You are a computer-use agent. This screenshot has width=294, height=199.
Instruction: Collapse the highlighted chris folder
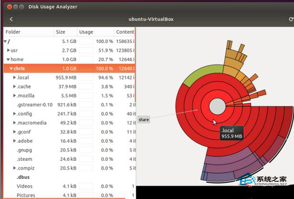11,68
